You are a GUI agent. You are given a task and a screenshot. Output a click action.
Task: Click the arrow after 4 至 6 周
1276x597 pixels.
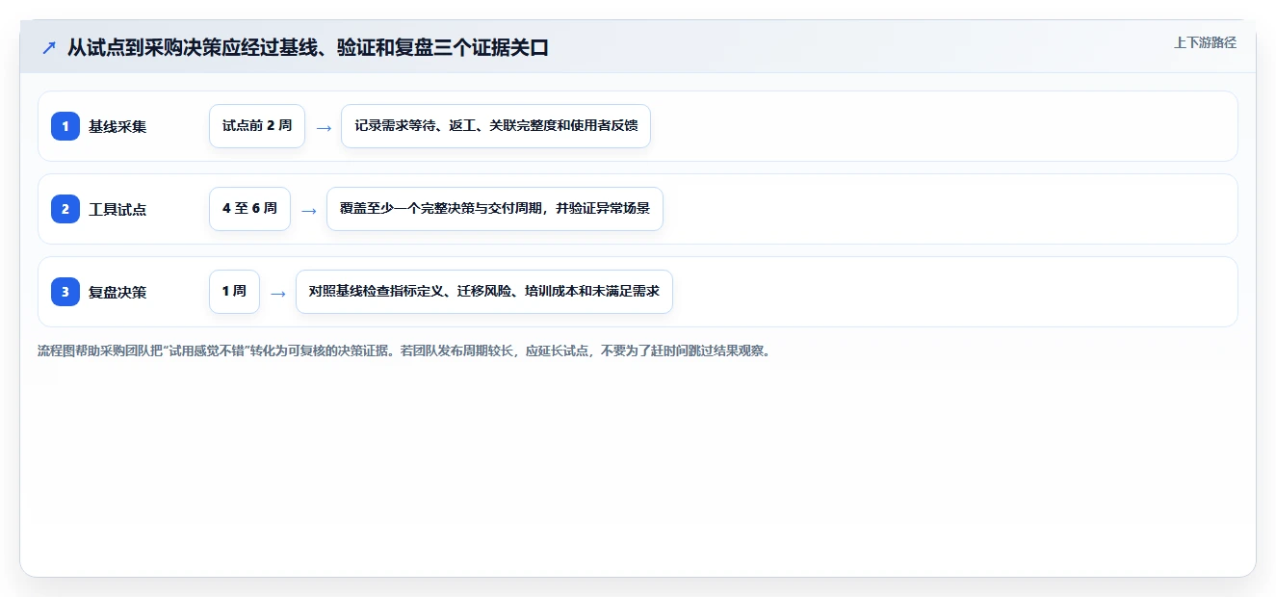pos(308,211)
